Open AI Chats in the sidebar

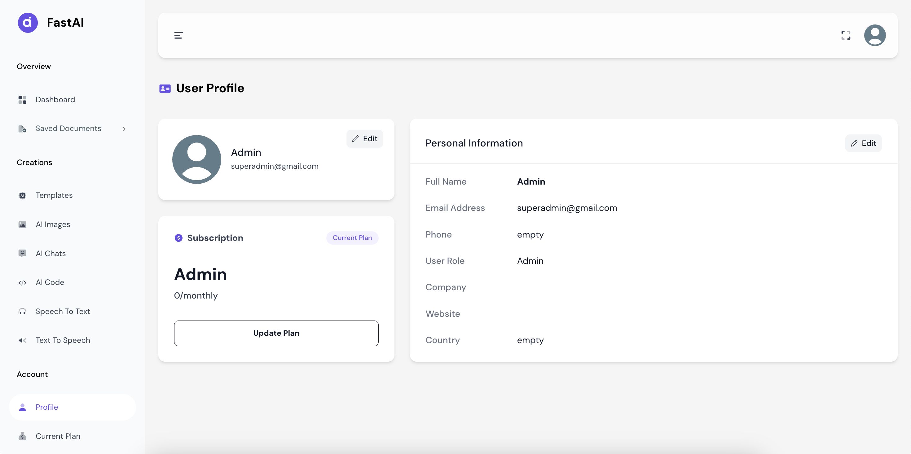pyautogui.click(x=51, y=254)
